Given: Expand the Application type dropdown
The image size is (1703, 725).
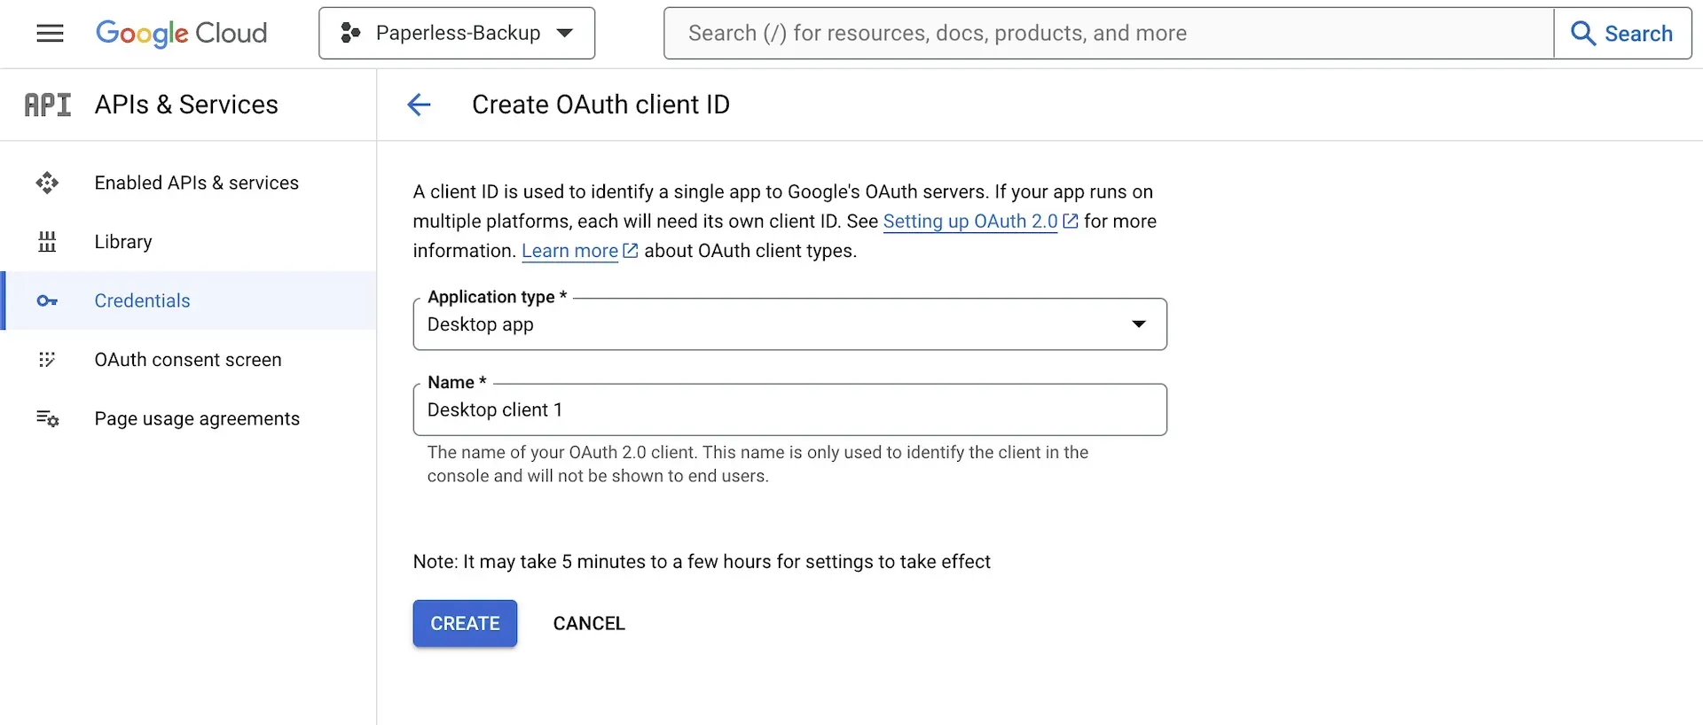Looking at the screenshot, I should (x=789, y=324).
